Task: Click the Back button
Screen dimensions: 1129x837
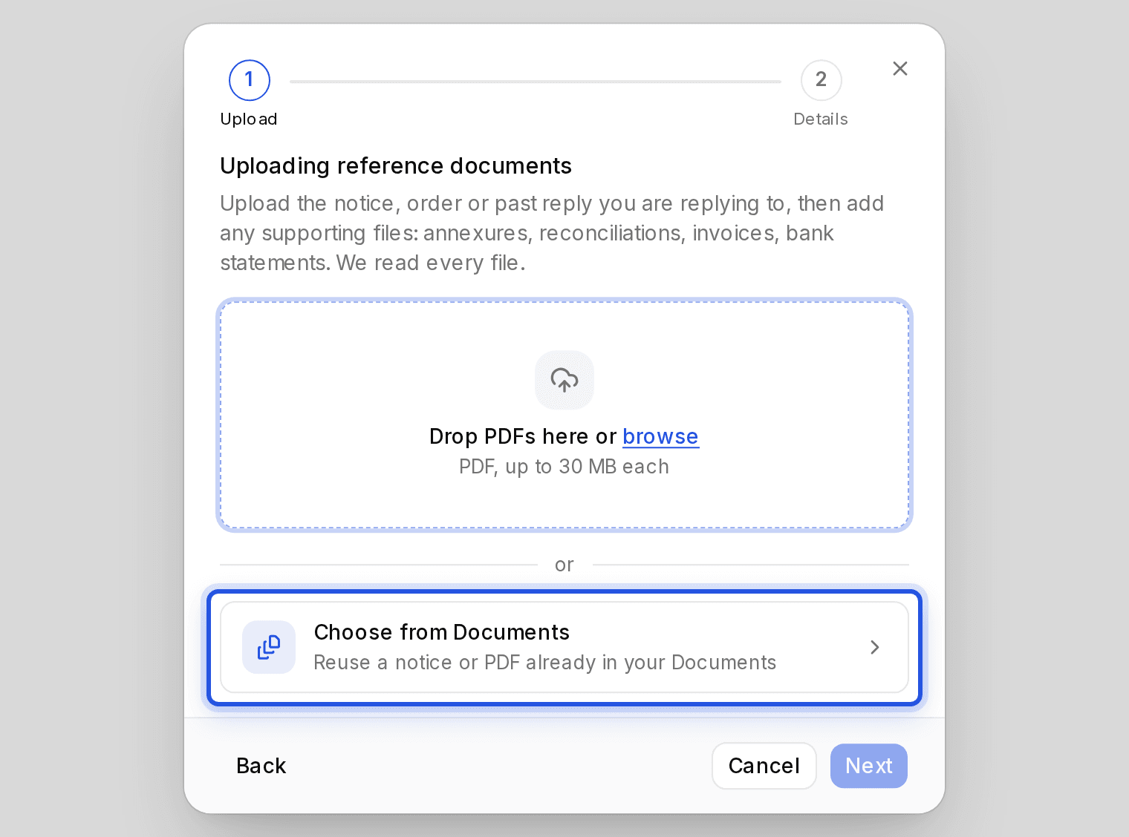Action: (x=261, y=766)
